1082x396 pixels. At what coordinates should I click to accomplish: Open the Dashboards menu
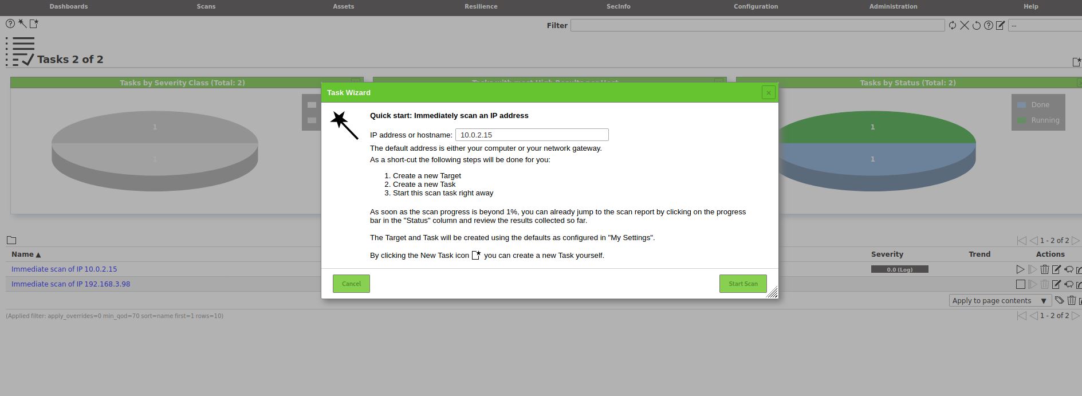tap(69, 6)
